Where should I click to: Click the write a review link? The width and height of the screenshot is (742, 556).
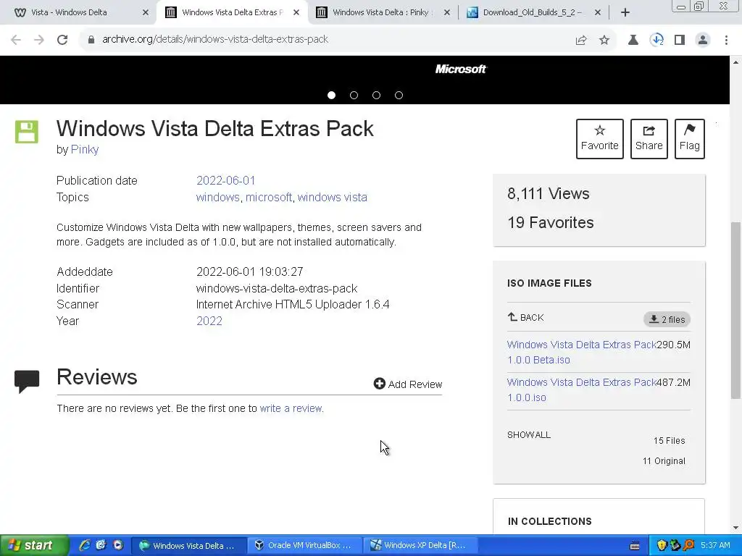tap(291, 408)
